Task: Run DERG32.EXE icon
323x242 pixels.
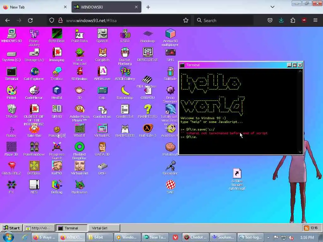Action: coord(148,55)
